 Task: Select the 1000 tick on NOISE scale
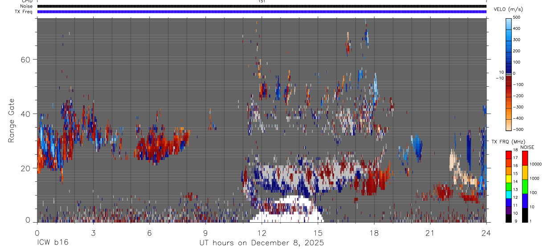click(534, 178)
